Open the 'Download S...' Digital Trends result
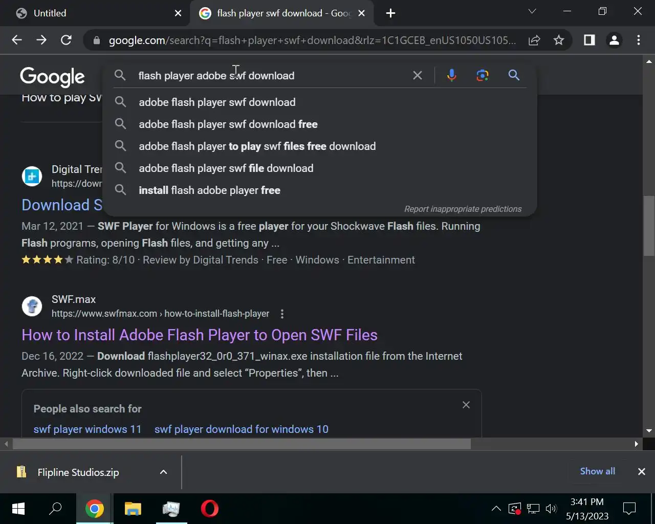 pyautogui.click(x=62, y=205)
